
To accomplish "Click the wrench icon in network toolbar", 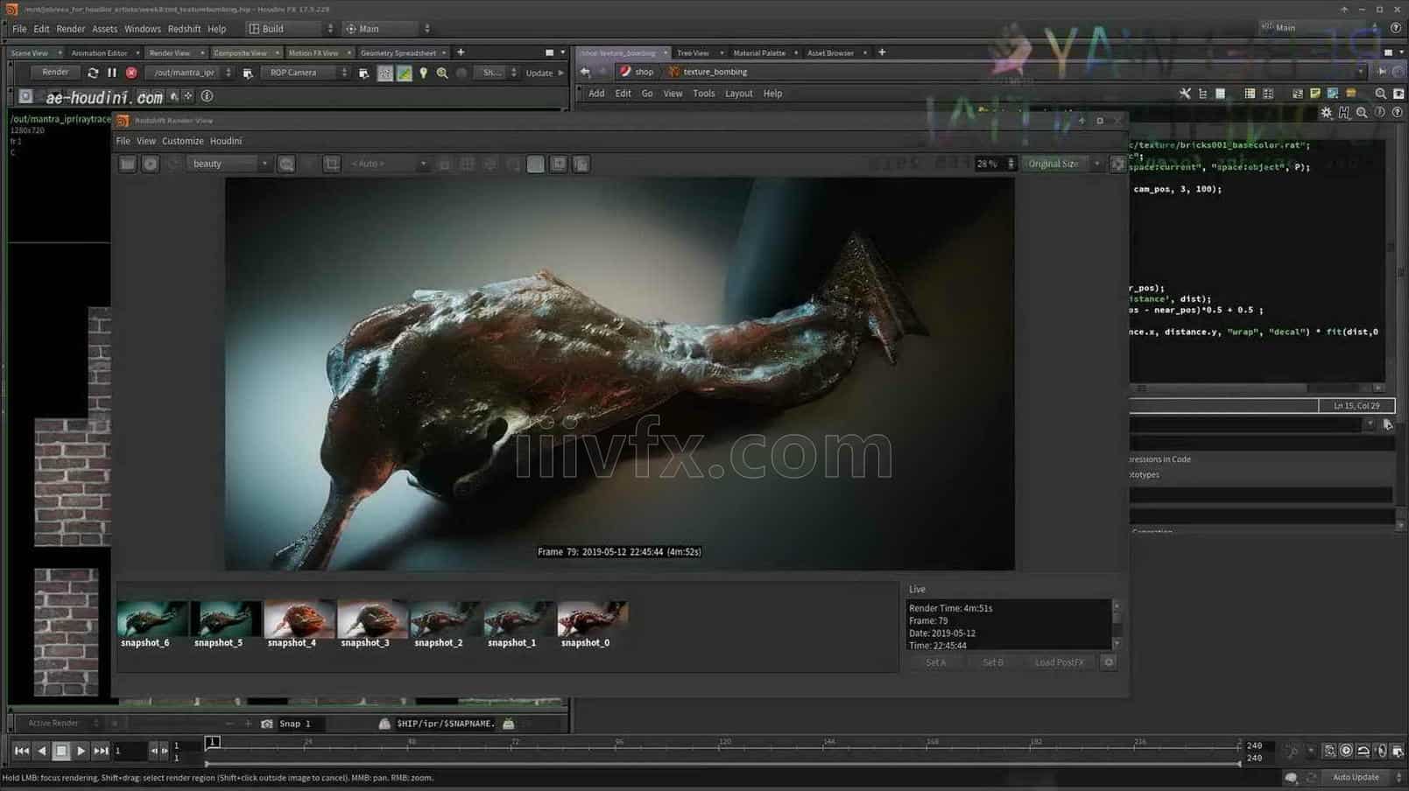I will [x=1185, y=94].
